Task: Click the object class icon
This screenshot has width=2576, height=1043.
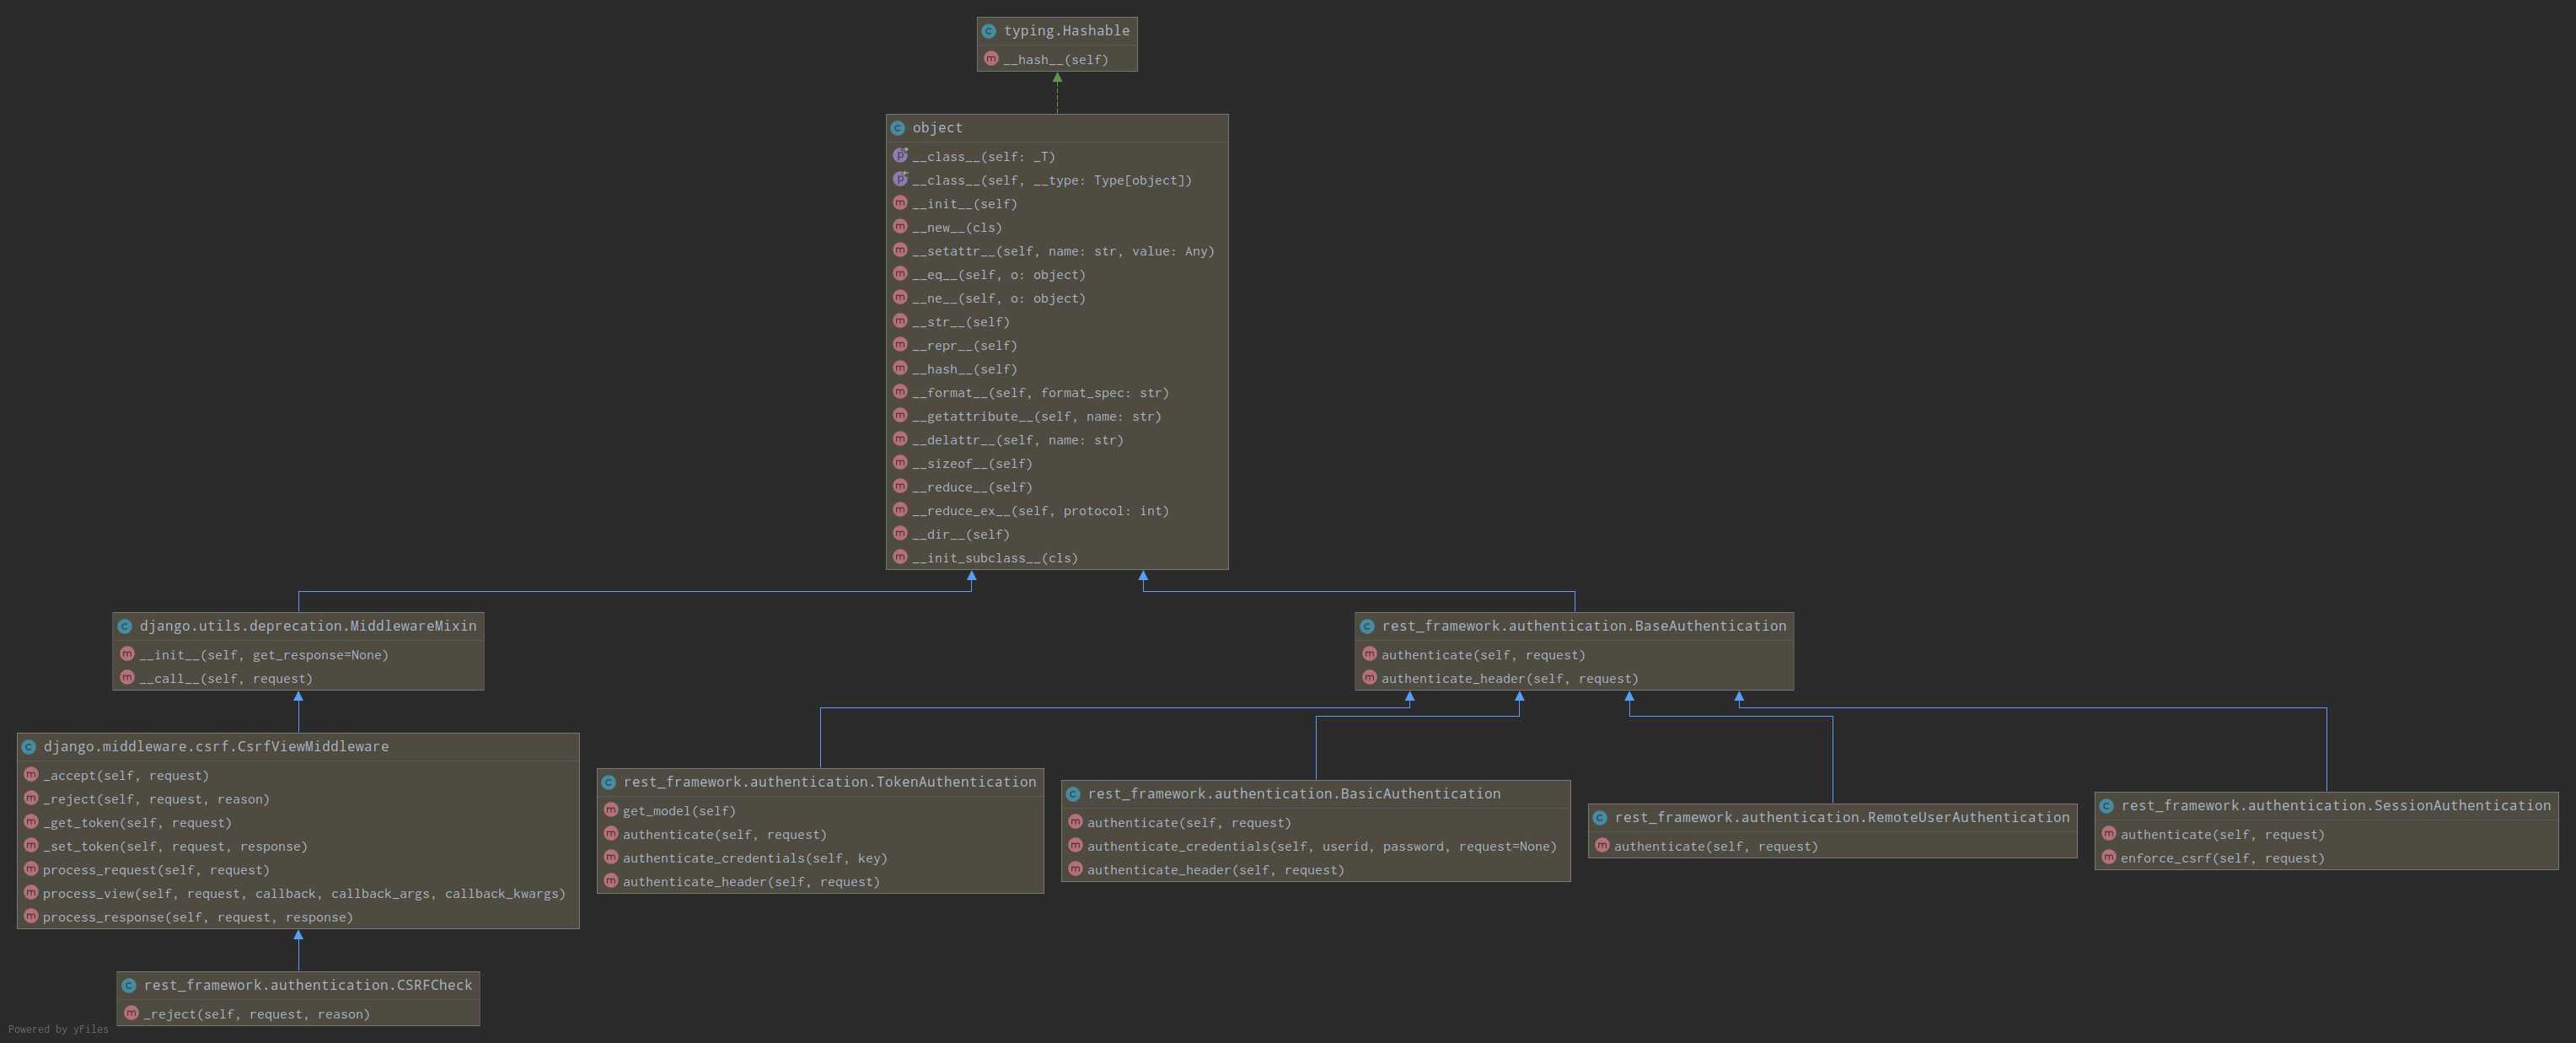Action: [x=897, y=128]
